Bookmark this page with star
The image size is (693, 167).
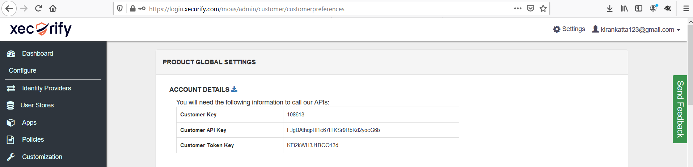(543, 8)
